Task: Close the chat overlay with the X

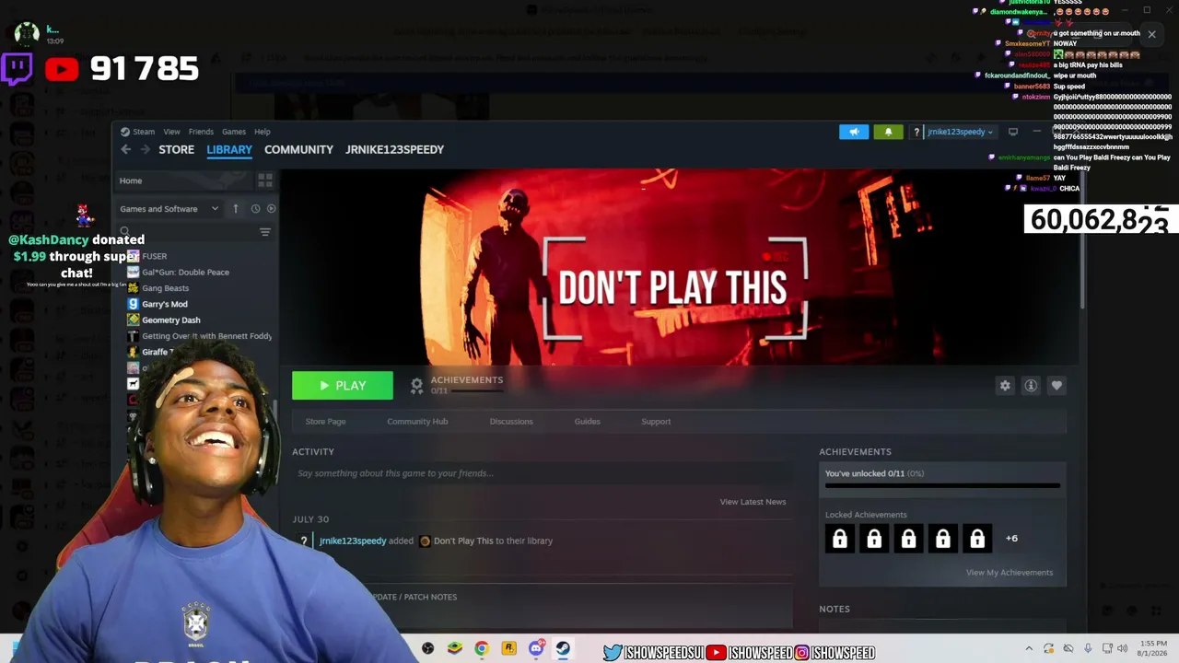Action: coord(1151,34)
